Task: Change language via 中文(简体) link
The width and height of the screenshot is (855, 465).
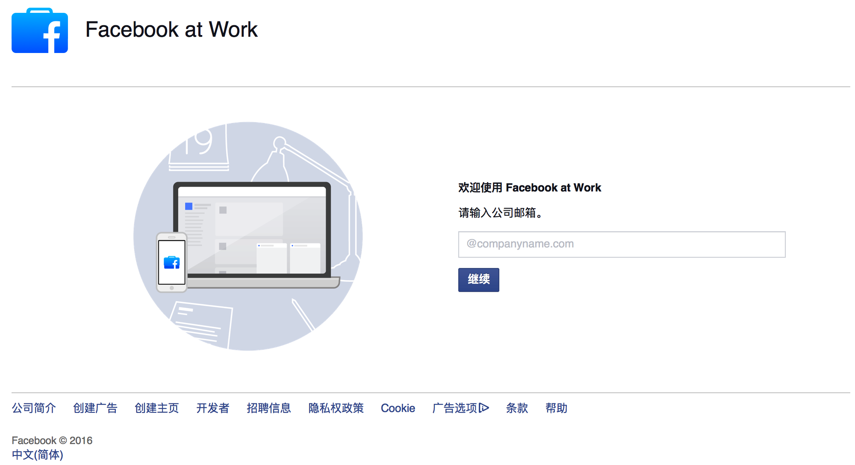Action: tap(38, 455)
